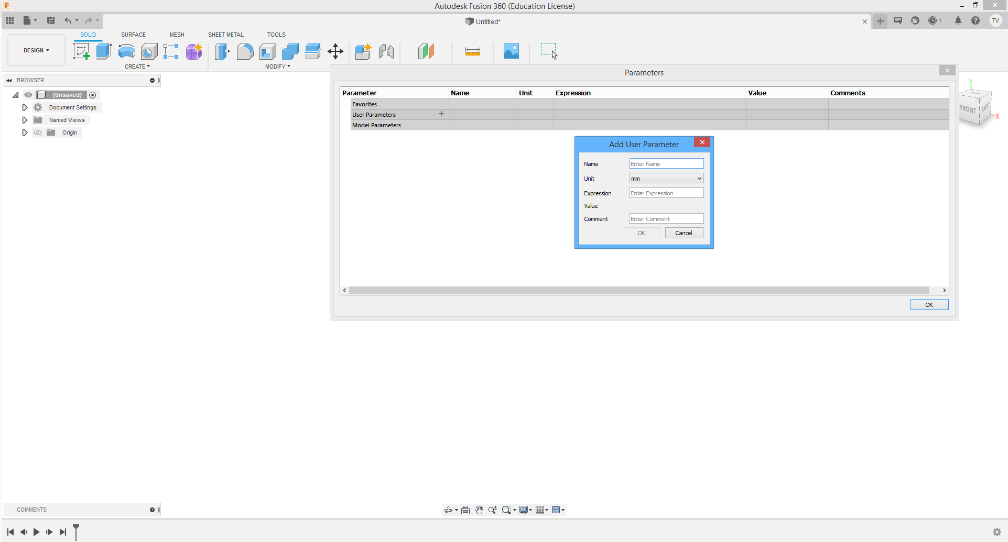1008x542 pixels.
Task: Click the parameter Name input field
Action: (x=666, y=164)
